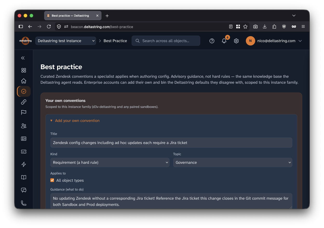The image size is (324, 228).
Task: Open the Deltastring test instance dropdown
Action: click(66, 41)
